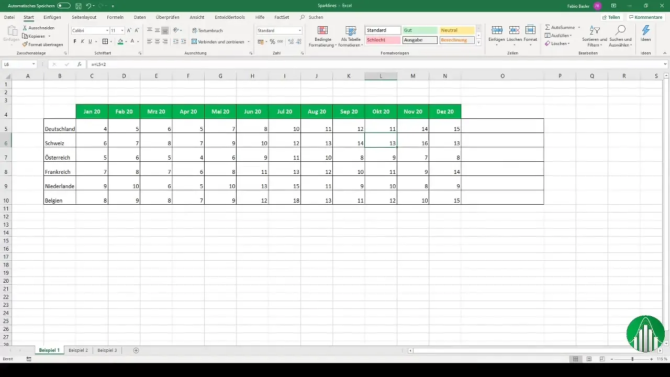
Task: Open the Format cells menu
Action: click(530, 35)
